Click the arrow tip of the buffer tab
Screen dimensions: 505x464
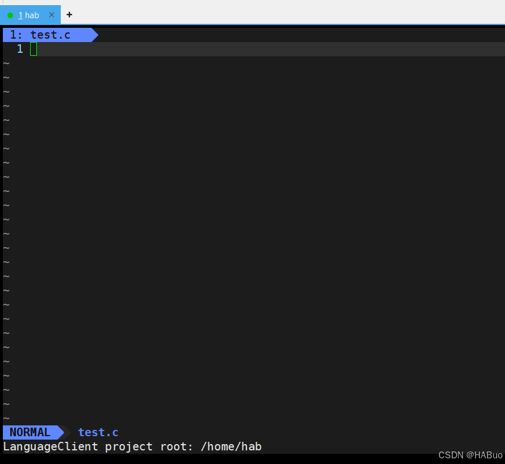pyautogui.click(x=94, y=35)
